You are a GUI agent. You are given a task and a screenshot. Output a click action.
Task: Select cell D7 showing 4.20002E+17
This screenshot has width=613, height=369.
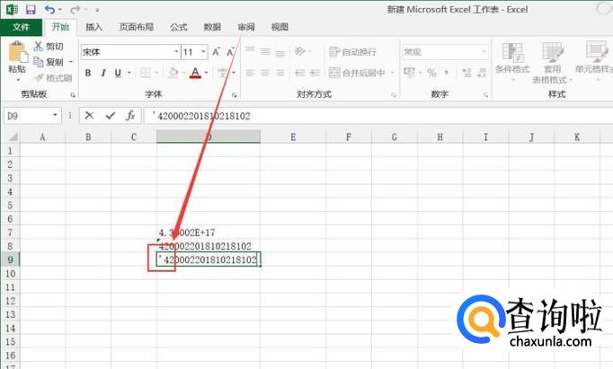tap(209, 233)
